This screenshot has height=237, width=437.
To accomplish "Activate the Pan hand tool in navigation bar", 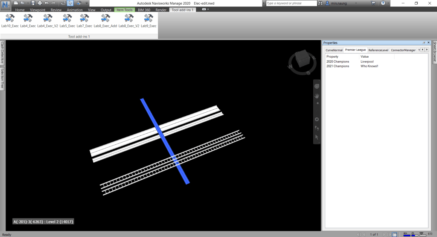I will tap(317, 96).
